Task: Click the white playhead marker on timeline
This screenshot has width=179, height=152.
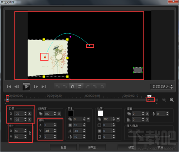Action: click(x=149, y=96)
